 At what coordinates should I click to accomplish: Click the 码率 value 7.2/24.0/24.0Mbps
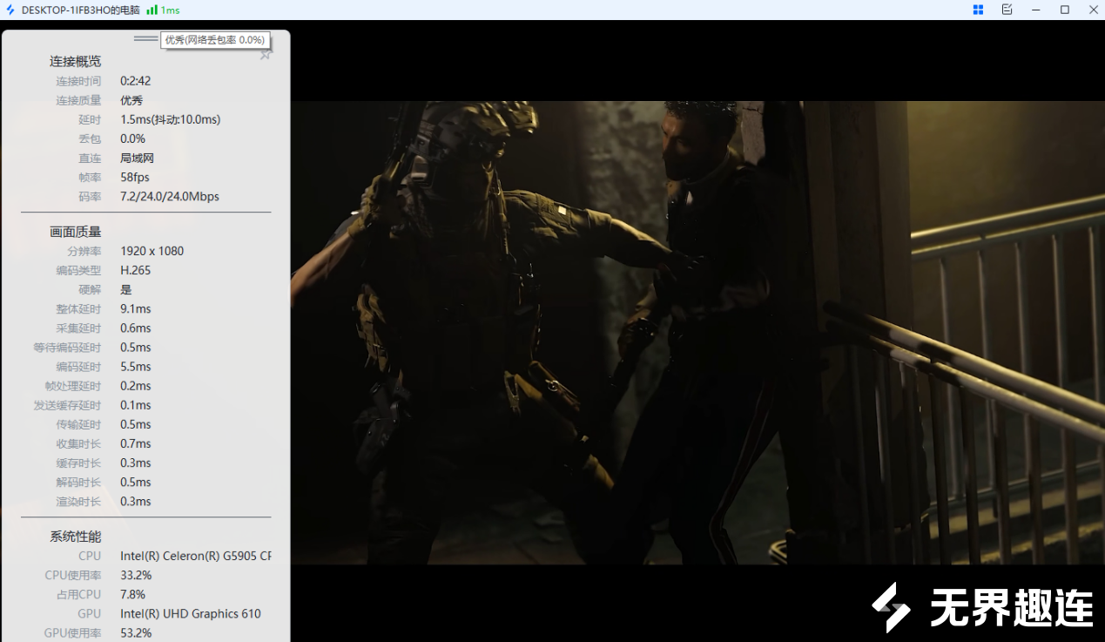(170, 196)
